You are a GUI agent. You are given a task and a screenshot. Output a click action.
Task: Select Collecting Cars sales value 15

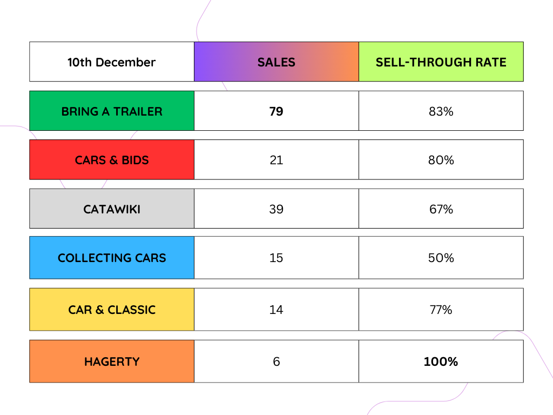click(x=276, y=258)
